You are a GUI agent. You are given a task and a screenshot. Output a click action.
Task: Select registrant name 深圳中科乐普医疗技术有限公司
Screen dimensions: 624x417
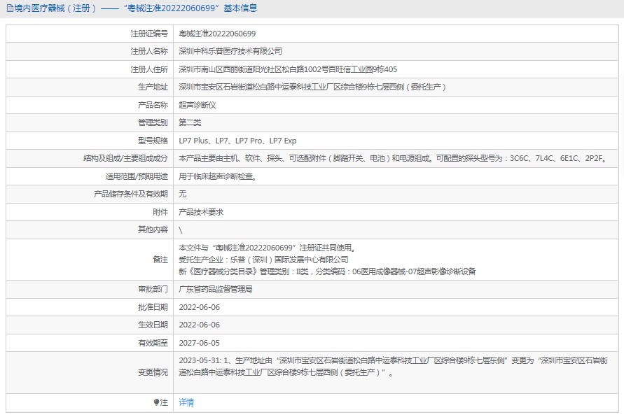pyautogui.click(x=230, y=51)
